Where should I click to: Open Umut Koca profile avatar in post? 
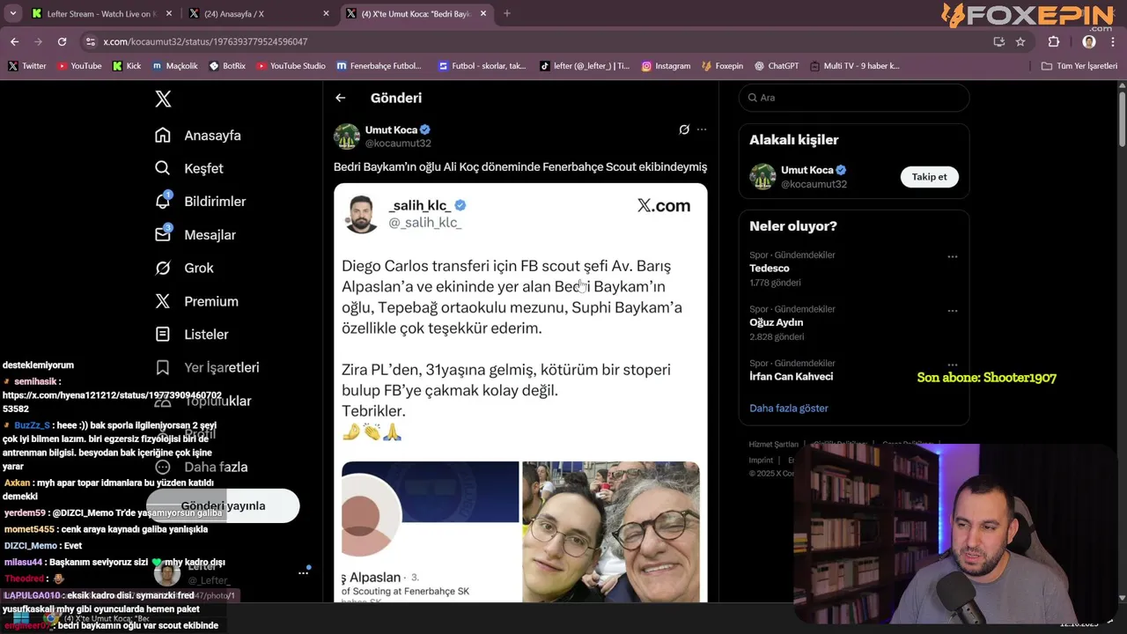347,136
